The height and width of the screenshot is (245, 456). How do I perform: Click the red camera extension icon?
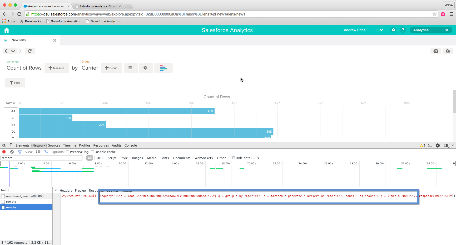[443, 14]
